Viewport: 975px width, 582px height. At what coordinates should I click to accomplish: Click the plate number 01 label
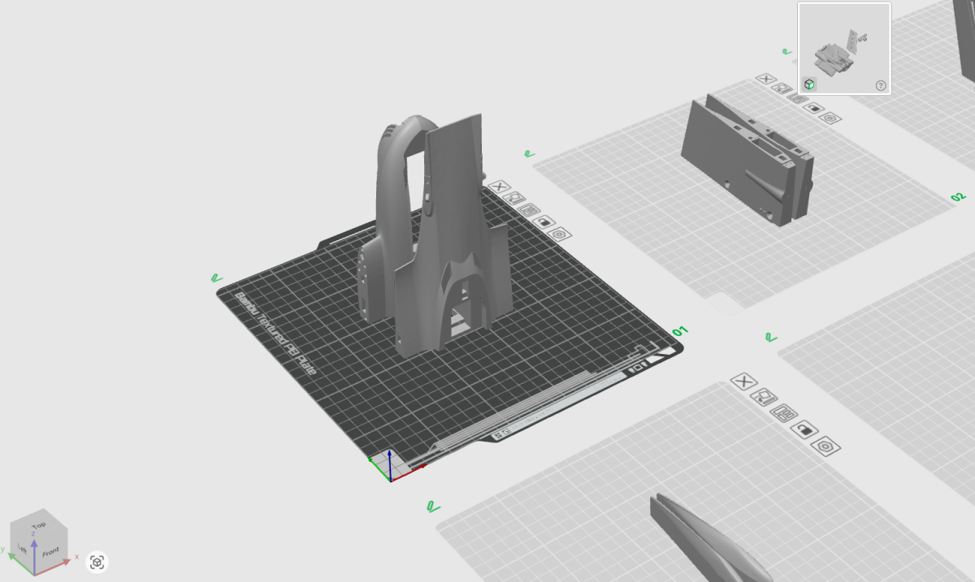pyautogui.click(x=680, y=330)
